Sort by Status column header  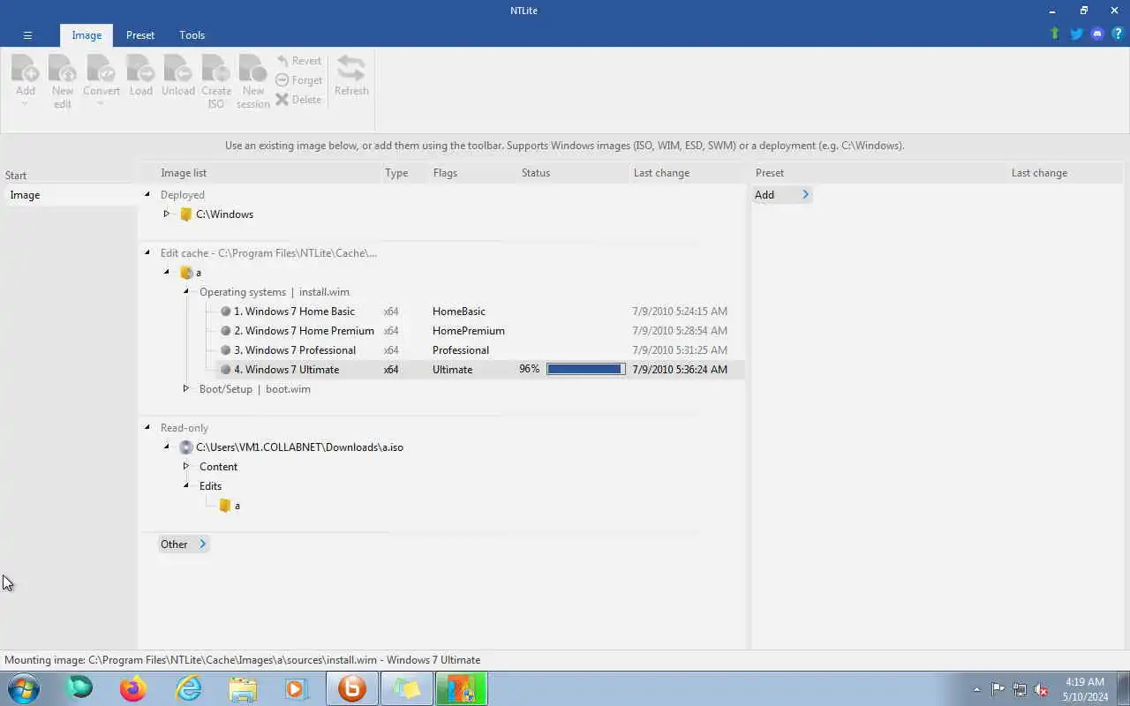(573, 173)
